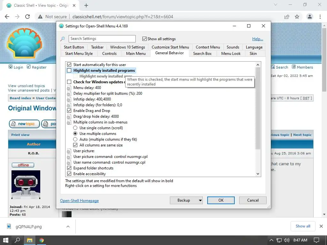Click gear icon next to User picture:
Viewport: 327px width, 245px height.
pos(69,151)
